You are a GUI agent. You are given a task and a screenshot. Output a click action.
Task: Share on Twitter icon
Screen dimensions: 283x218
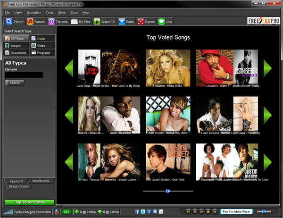(x=143, y=212)
